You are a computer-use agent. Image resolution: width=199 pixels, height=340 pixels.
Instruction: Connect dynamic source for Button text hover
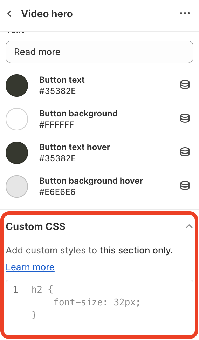coord(185,152)
